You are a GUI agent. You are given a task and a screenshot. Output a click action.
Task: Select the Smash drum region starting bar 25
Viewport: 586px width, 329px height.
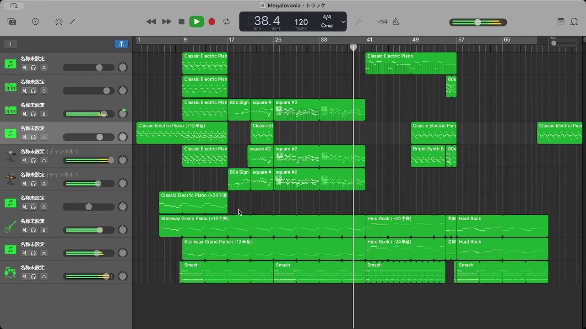coord(319,272)
